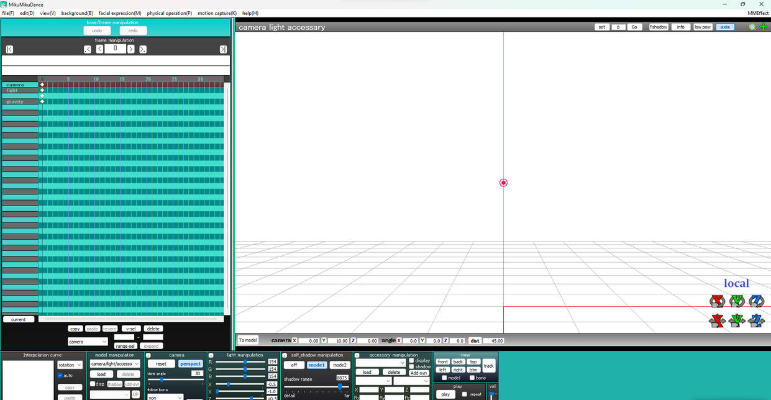Open the background(B) menu
This screenshot has height=400, width=771.
(77, 13)
